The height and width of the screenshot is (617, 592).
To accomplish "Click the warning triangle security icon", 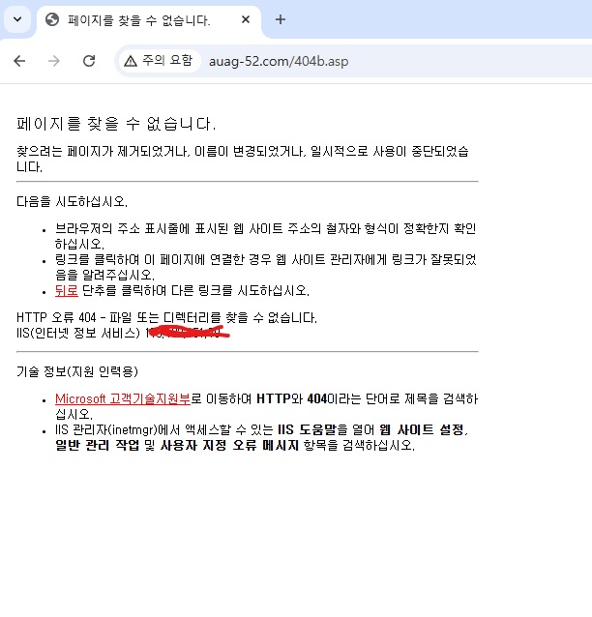I will click(x=131, y=61).
